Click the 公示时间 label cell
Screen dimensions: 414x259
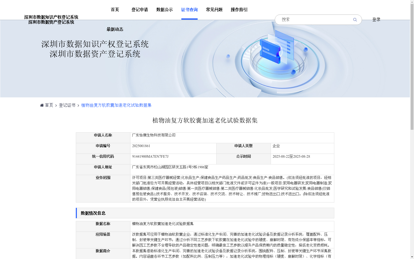(243, 159)
